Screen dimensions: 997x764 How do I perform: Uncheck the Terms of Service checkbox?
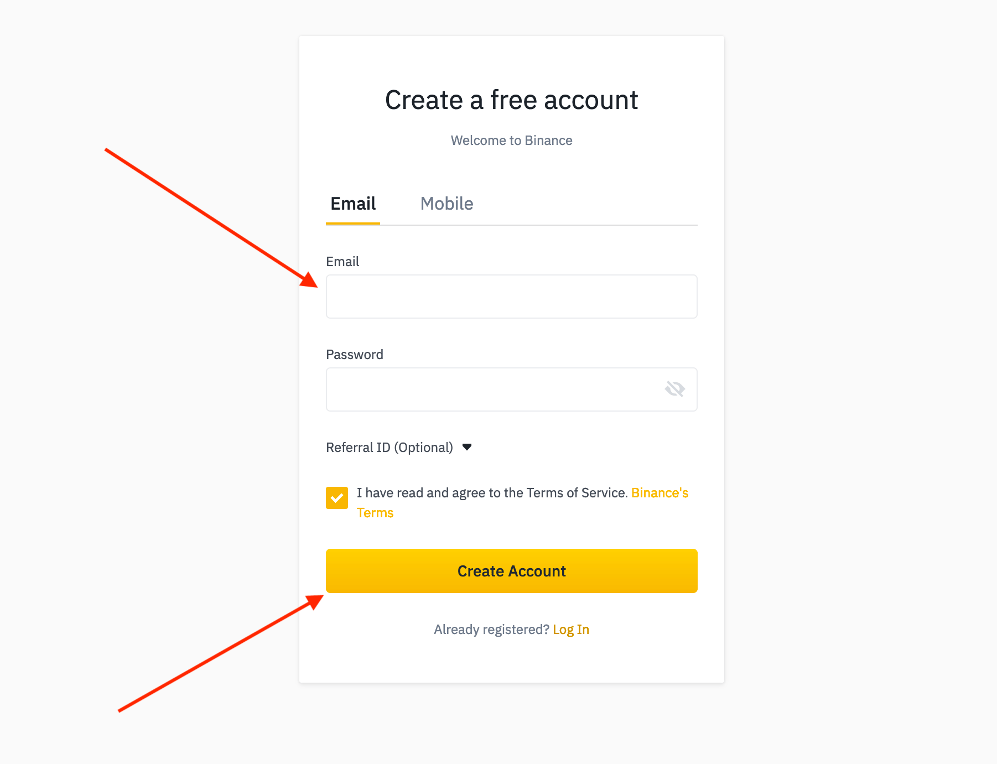click(337, 498)
